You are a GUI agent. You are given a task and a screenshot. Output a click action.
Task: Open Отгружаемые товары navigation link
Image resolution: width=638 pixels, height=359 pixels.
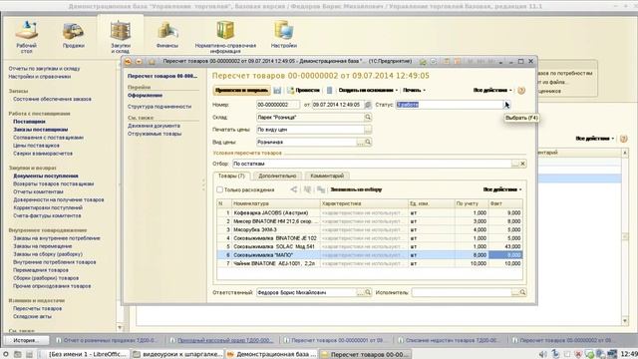pos(155,134)
